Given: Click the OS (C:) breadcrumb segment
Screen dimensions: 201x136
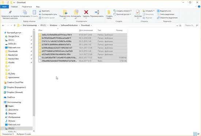Looking at the screenshot, I should pyautogui.click(x=43, y=25).
